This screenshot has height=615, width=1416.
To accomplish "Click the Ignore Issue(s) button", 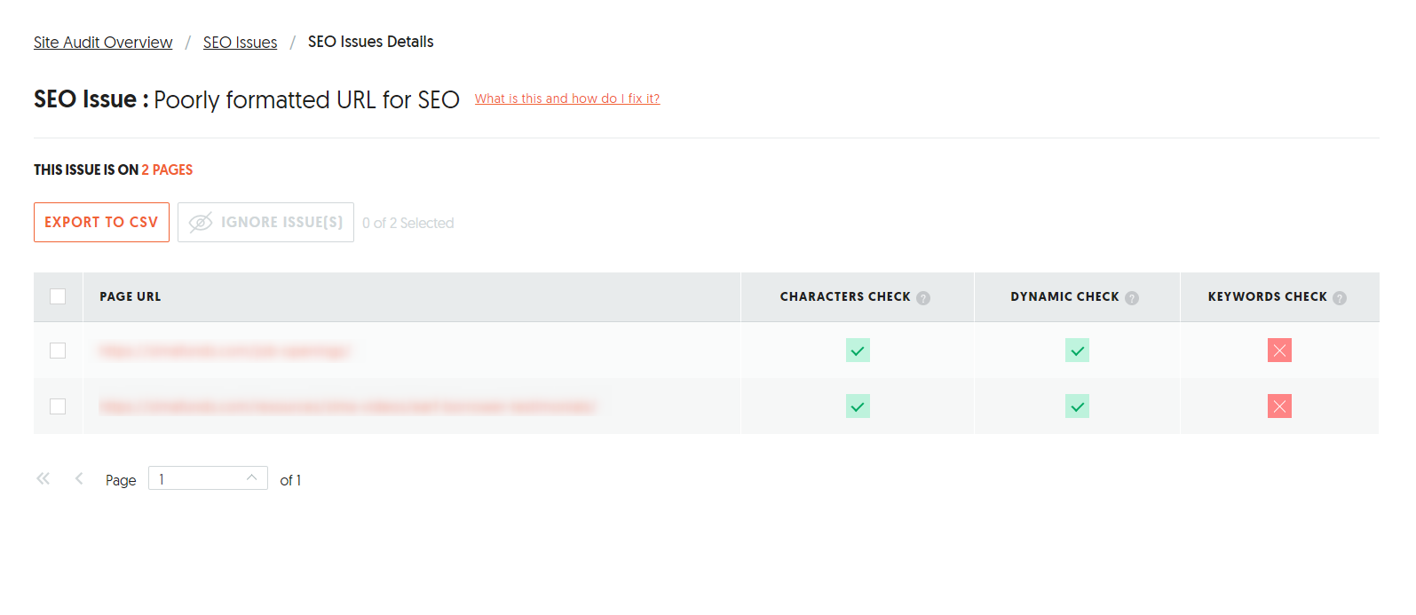I will pyautogui.click(x=265, y=222).
